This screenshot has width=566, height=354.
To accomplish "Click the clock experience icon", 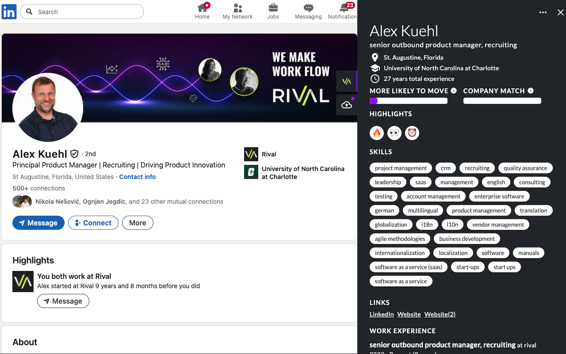I will [375, 79].
